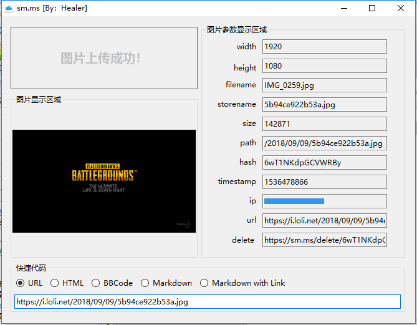
Task: Focus the hash field 6wT1NKdpGCVWRBy
Action: point(325,162)
